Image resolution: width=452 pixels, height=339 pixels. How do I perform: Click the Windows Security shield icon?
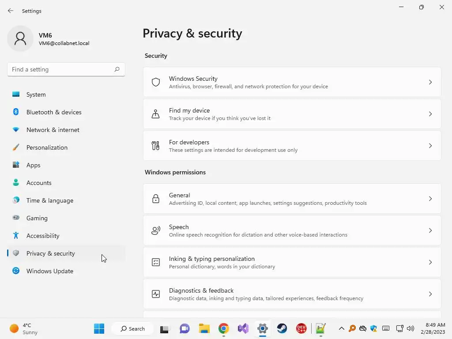point(155,82)
